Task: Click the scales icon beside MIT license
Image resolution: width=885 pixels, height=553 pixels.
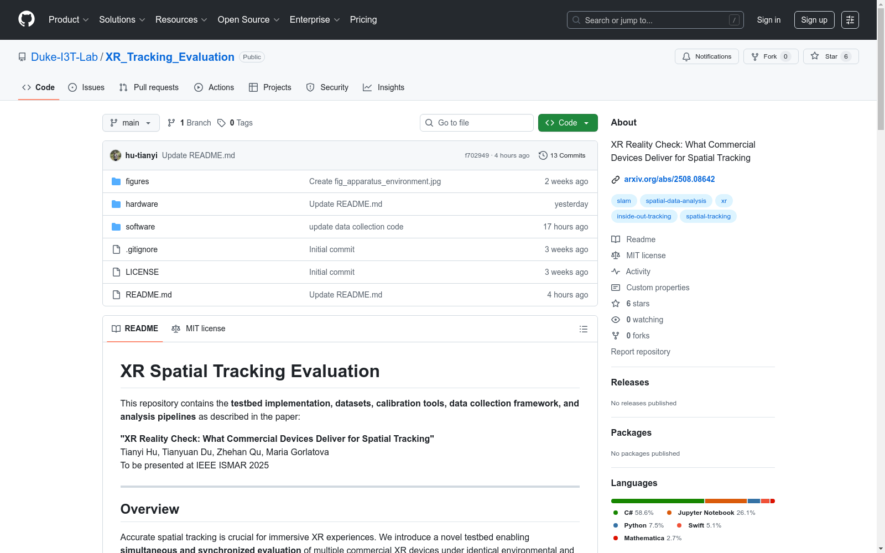Action: click(x=616, y=255)
